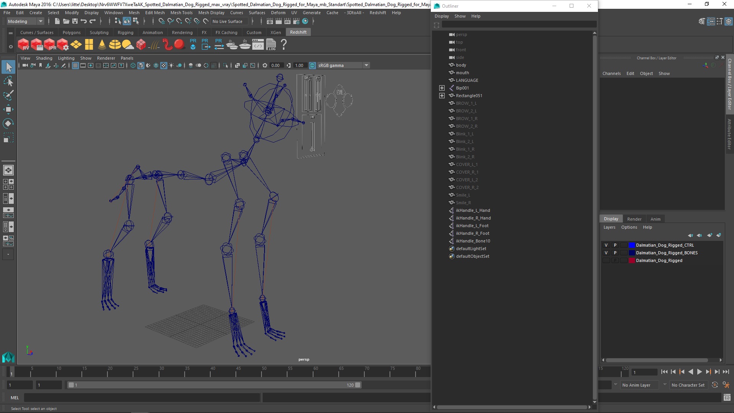Click the No Live Surface field
The height and width of the screenshot is (413, 734).
pyautogui.click(x=229, y=21)
